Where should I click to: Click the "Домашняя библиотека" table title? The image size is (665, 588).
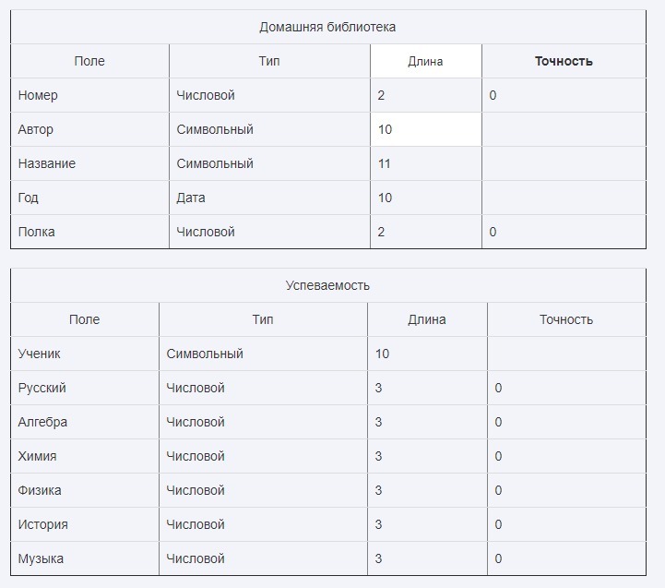pos(327,27)
